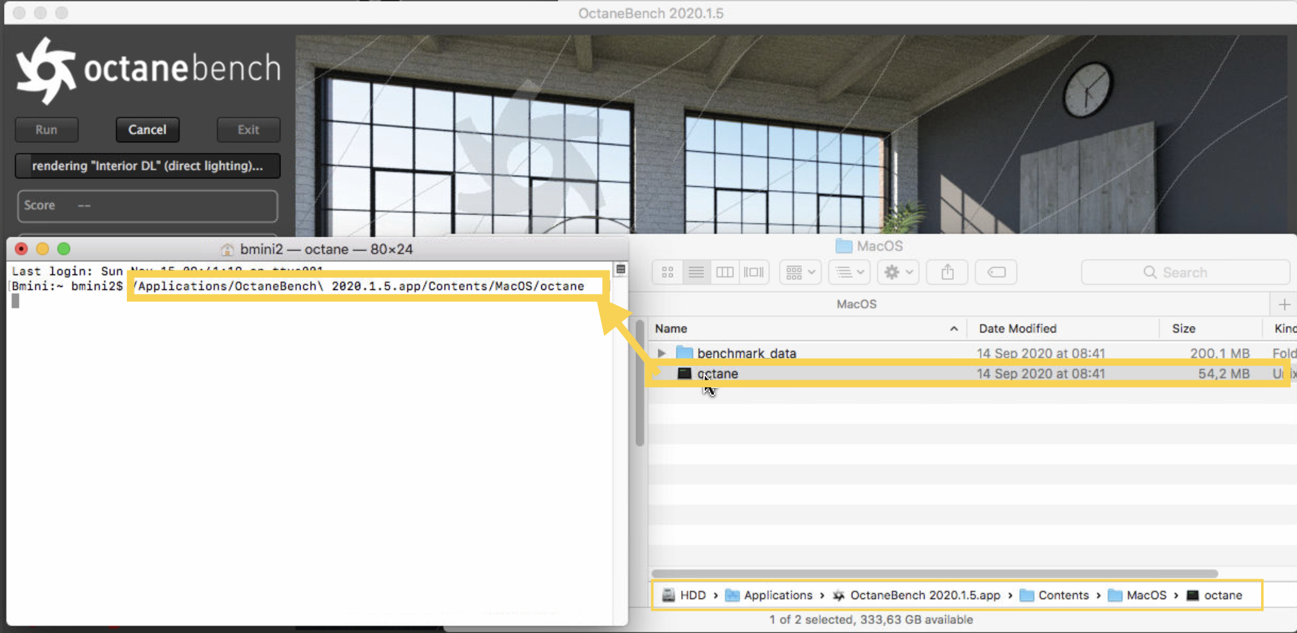
Task: Click OctaneBench 2020.1.5.app in path bar
Action: [917, 595]
